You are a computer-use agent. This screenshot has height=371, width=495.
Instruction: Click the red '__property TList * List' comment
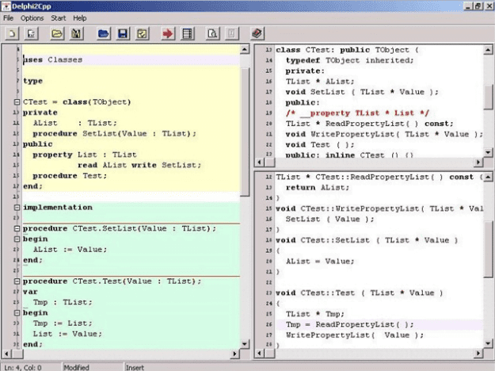coord(357,113)
